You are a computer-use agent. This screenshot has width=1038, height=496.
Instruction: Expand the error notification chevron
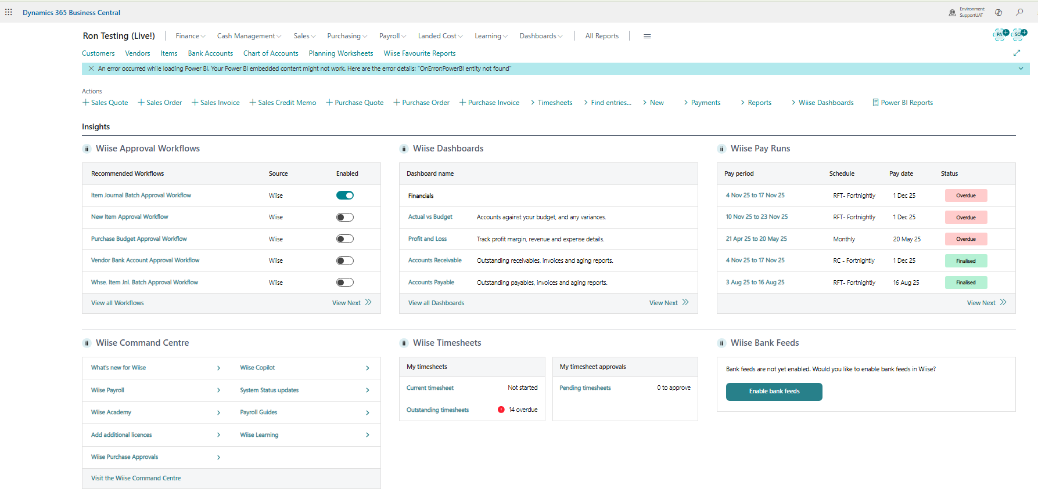pos(1021,68)
